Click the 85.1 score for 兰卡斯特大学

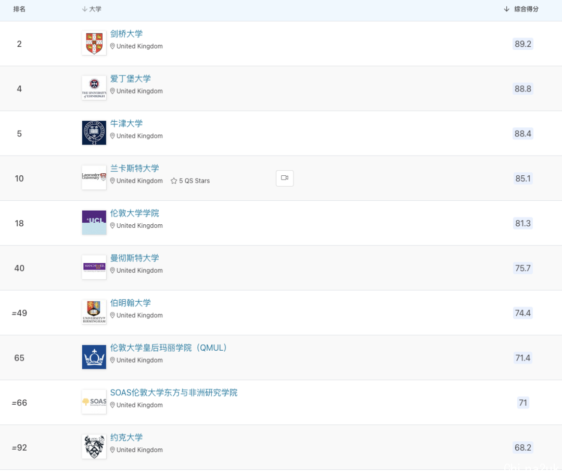(523, 178)
